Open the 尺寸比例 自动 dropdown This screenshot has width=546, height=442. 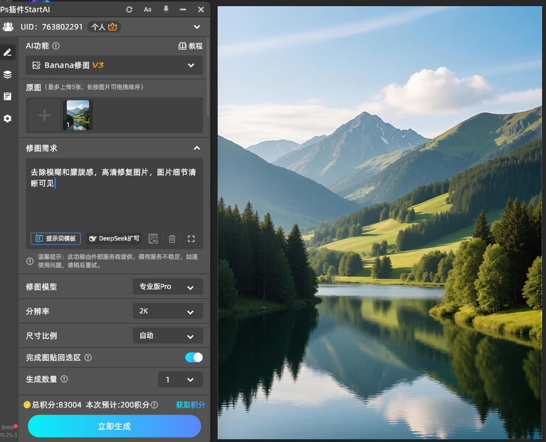(168, 336)
